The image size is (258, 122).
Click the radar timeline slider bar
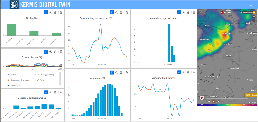point(227,98)
